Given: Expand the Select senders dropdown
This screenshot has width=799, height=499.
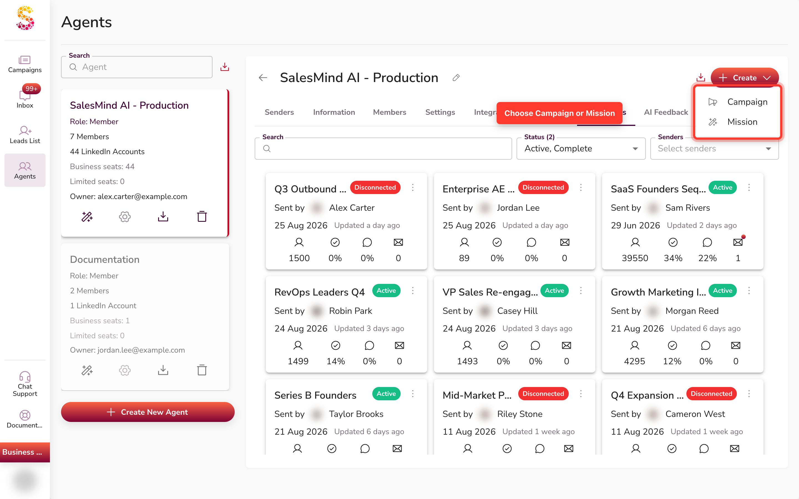Looking at the screenshot, I should click(x=714, y=149).
